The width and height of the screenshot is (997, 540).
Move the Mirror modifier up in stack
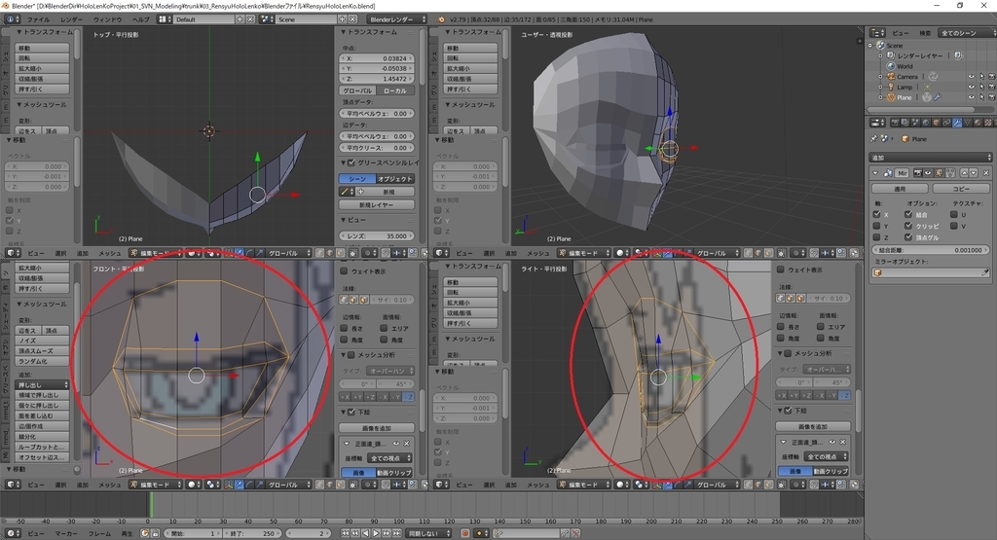click(x=964, y=173)
